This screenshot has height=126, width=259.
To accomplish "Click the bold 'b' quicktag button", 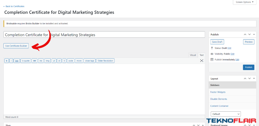I will (x=7, y=61).
